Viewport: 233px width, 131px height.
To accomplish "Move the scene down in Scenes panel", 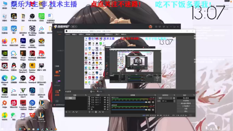I will (x=77, y=112).
